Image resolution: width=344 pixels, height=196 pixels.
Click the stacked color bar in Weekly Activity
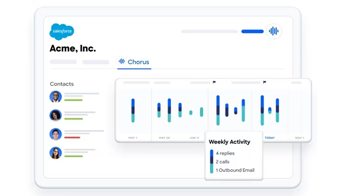click(x=212, y=161)
